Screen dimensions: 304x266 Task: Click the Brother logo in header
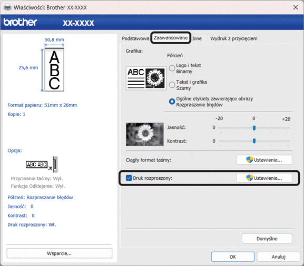click(20, 22)
